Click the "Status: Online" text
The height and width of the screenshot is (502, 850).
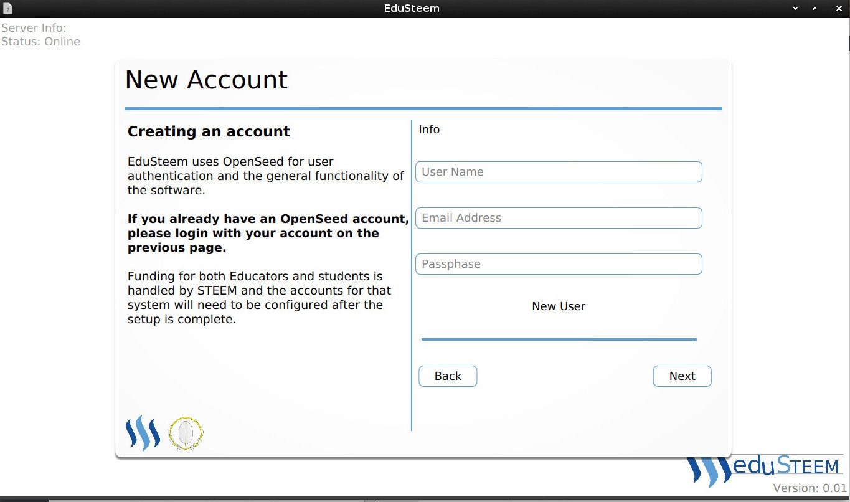[41, 42]
